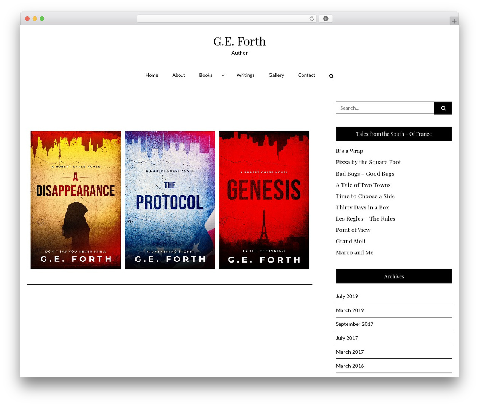This screenshot has height=406, width=479.
Task: Submit the sidebar search with the black button
Action: coord(443,108)
